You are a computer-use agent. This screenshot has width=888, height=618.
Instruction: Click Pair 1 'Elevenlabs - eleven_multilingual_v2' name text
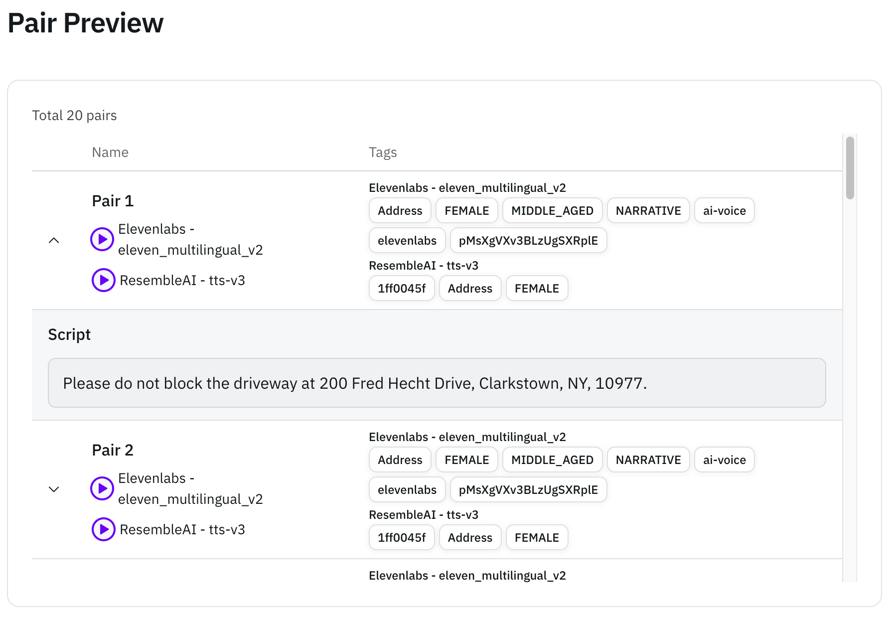pyautogui.click(x=190, y=239)
